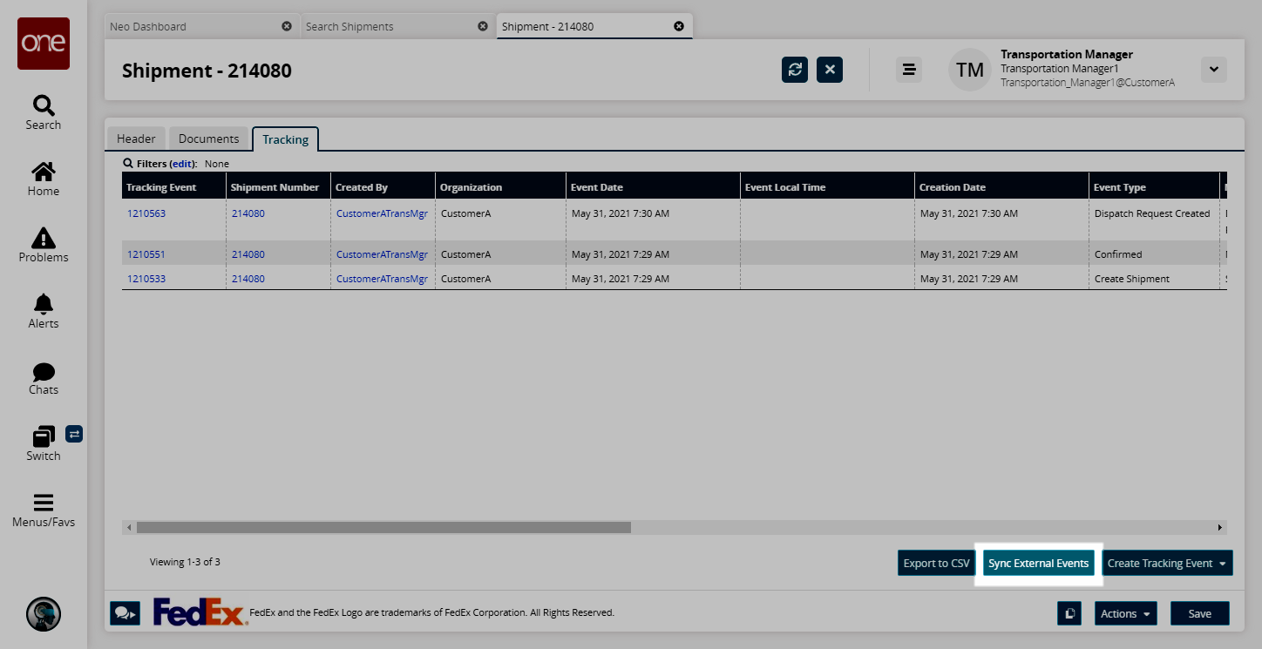Screen dimensions: 1262x649
Task: Click the Filters magnifier icon
Action: coord(128,163)
